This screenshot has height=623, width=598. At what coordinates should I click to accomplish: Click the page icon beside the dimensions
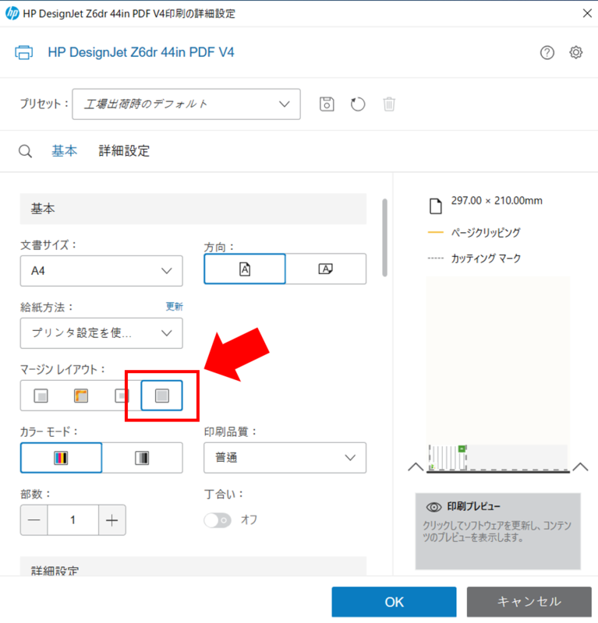tap(436, 206)
